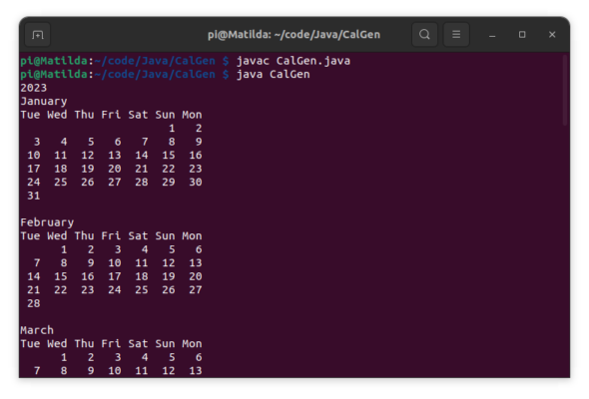Click day 28 in February
This screenshot has height=399, width=589.
(x=33, y=303)
